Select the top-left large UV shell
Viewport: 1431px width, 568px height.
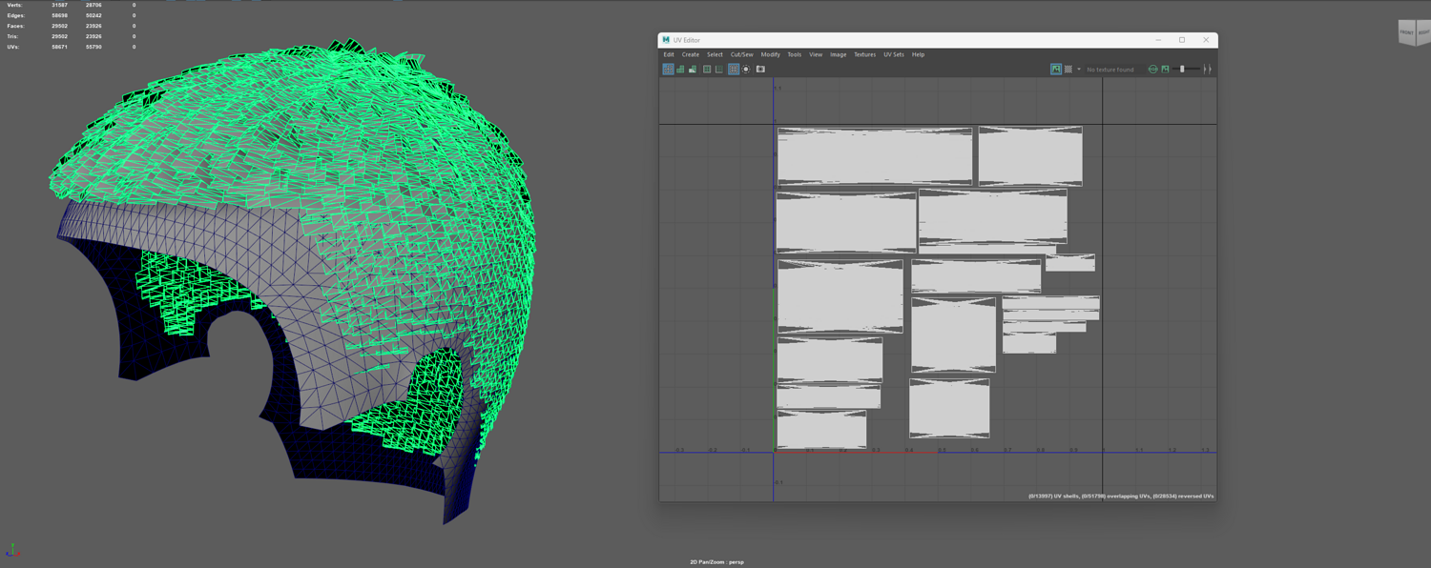(x=875, y=156)
